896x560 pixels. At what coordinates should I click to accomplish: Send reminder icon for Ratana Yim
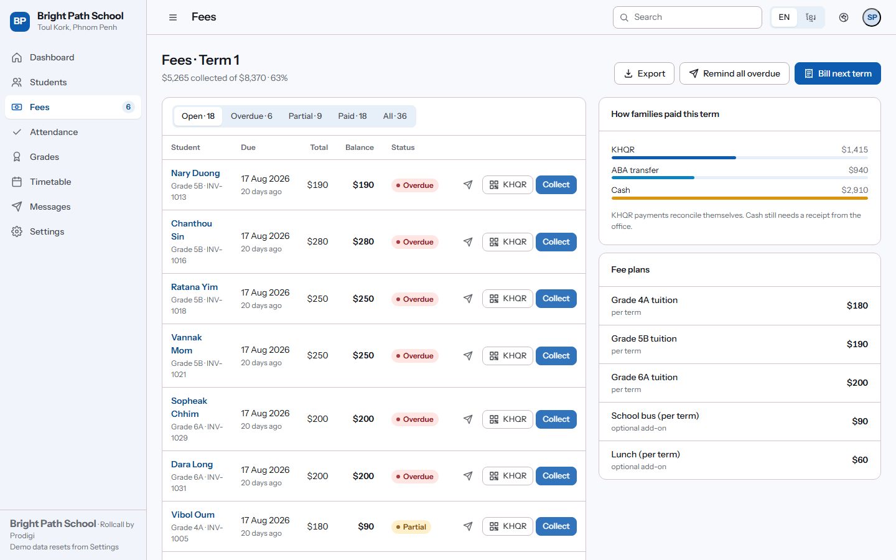coord(468,299)
